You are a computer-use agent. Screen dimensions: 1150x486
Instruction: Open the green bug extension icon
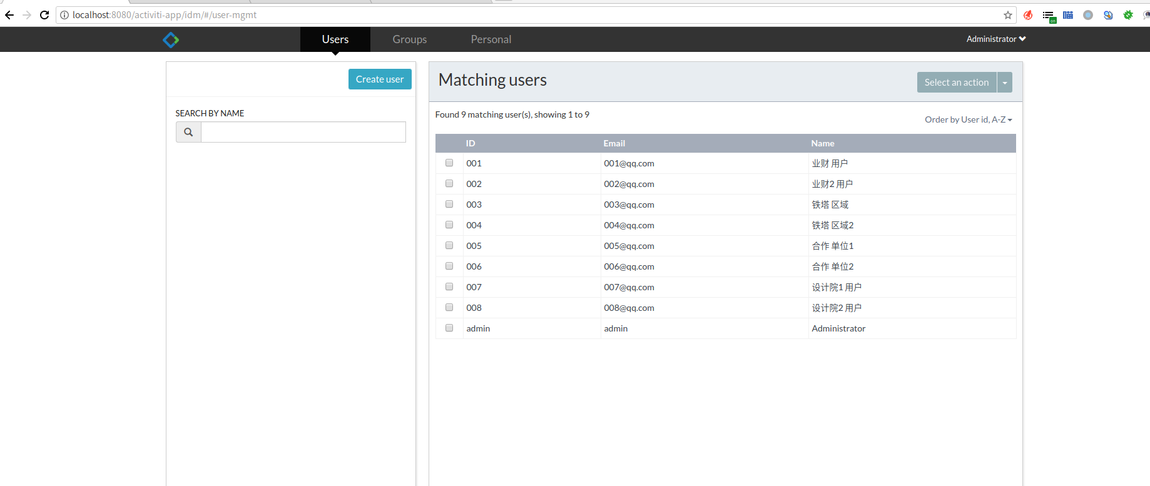point(1128,15)
